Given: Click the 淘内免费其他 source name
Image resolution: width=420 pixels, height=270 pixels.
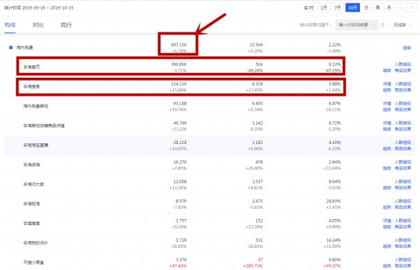Looking at the screenshot, I should 36,106.
